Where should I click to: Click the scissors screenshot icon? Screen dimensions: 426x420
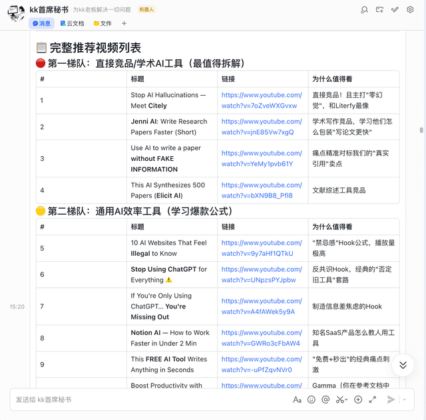pos(339,399)
